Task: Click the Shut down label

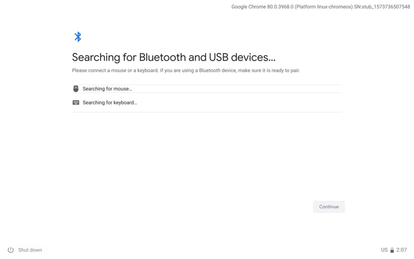Action: (x=30, y=250)
